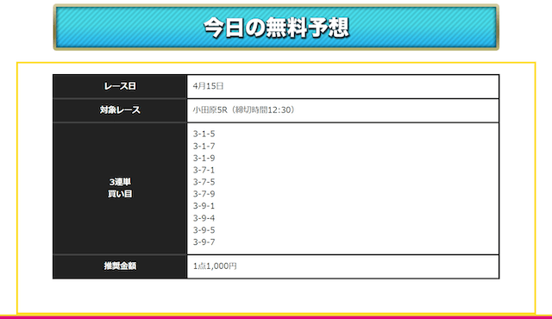Viewport: 552px width, 319px height.
Task: Click the bet combination 3-7-1
Action: click(204, 170)
